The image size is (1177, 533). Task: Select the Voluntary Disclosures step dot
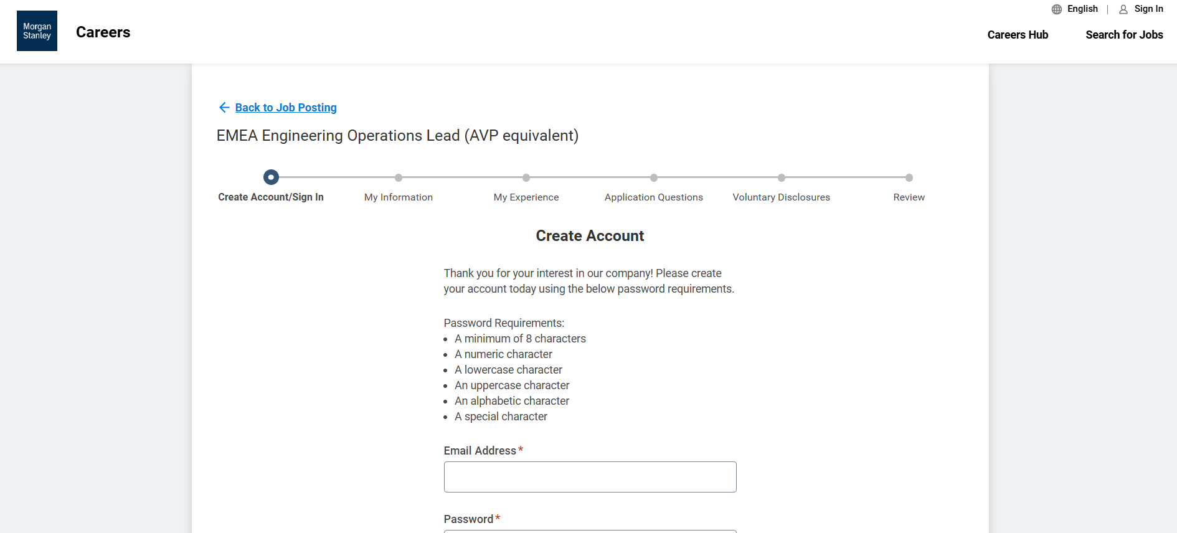782,177
